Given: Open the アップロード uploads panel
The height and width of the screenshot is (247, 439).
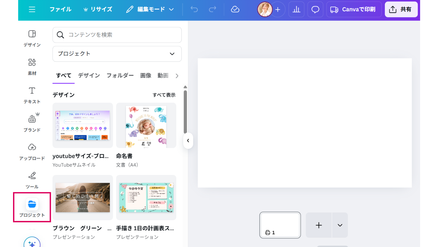Looking at the screenshot, I should [32, 152].
